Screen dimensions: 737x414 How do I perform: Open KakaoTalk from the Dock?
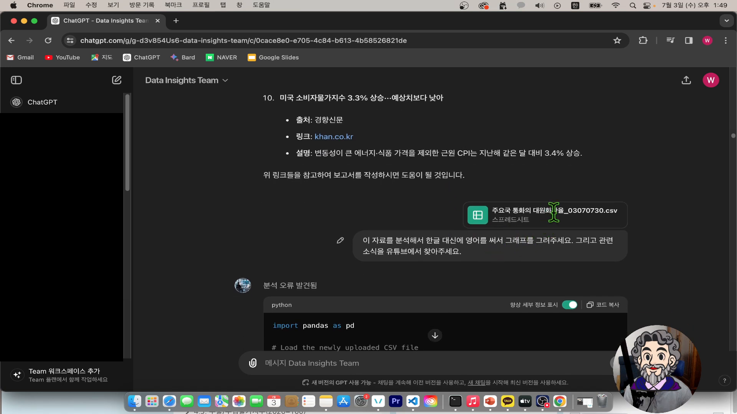pos(507,401)
